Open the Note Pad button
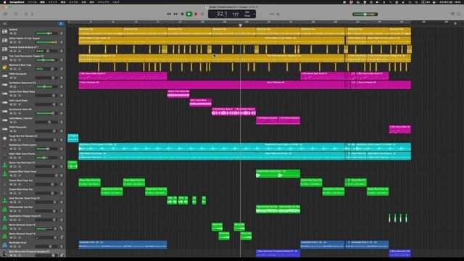Image resolution: width=464 pixels, height=261 pixels. point(452,14)
